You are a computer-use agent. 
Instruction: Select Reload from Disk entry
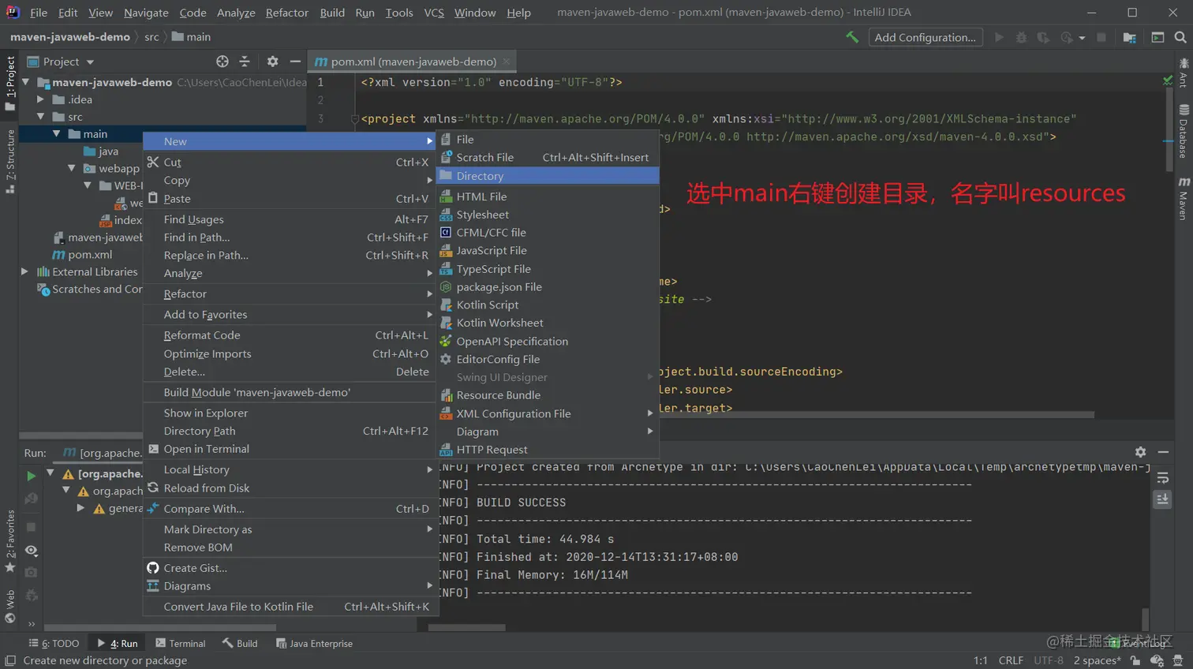click(x=289, y=488)
